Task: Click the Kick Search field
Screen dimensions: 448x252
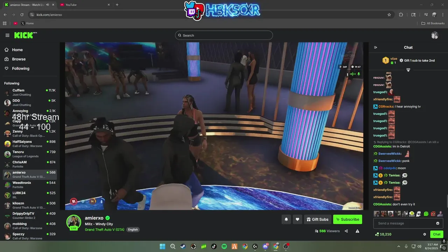Action: point(224,35)
